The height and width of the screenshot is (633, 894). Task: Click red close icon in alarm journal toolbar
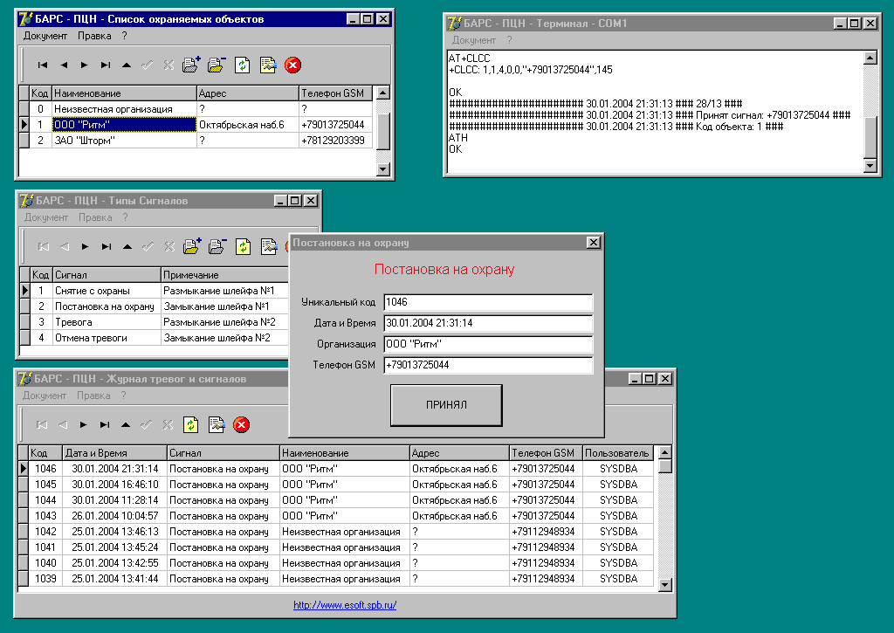(241, 425)
